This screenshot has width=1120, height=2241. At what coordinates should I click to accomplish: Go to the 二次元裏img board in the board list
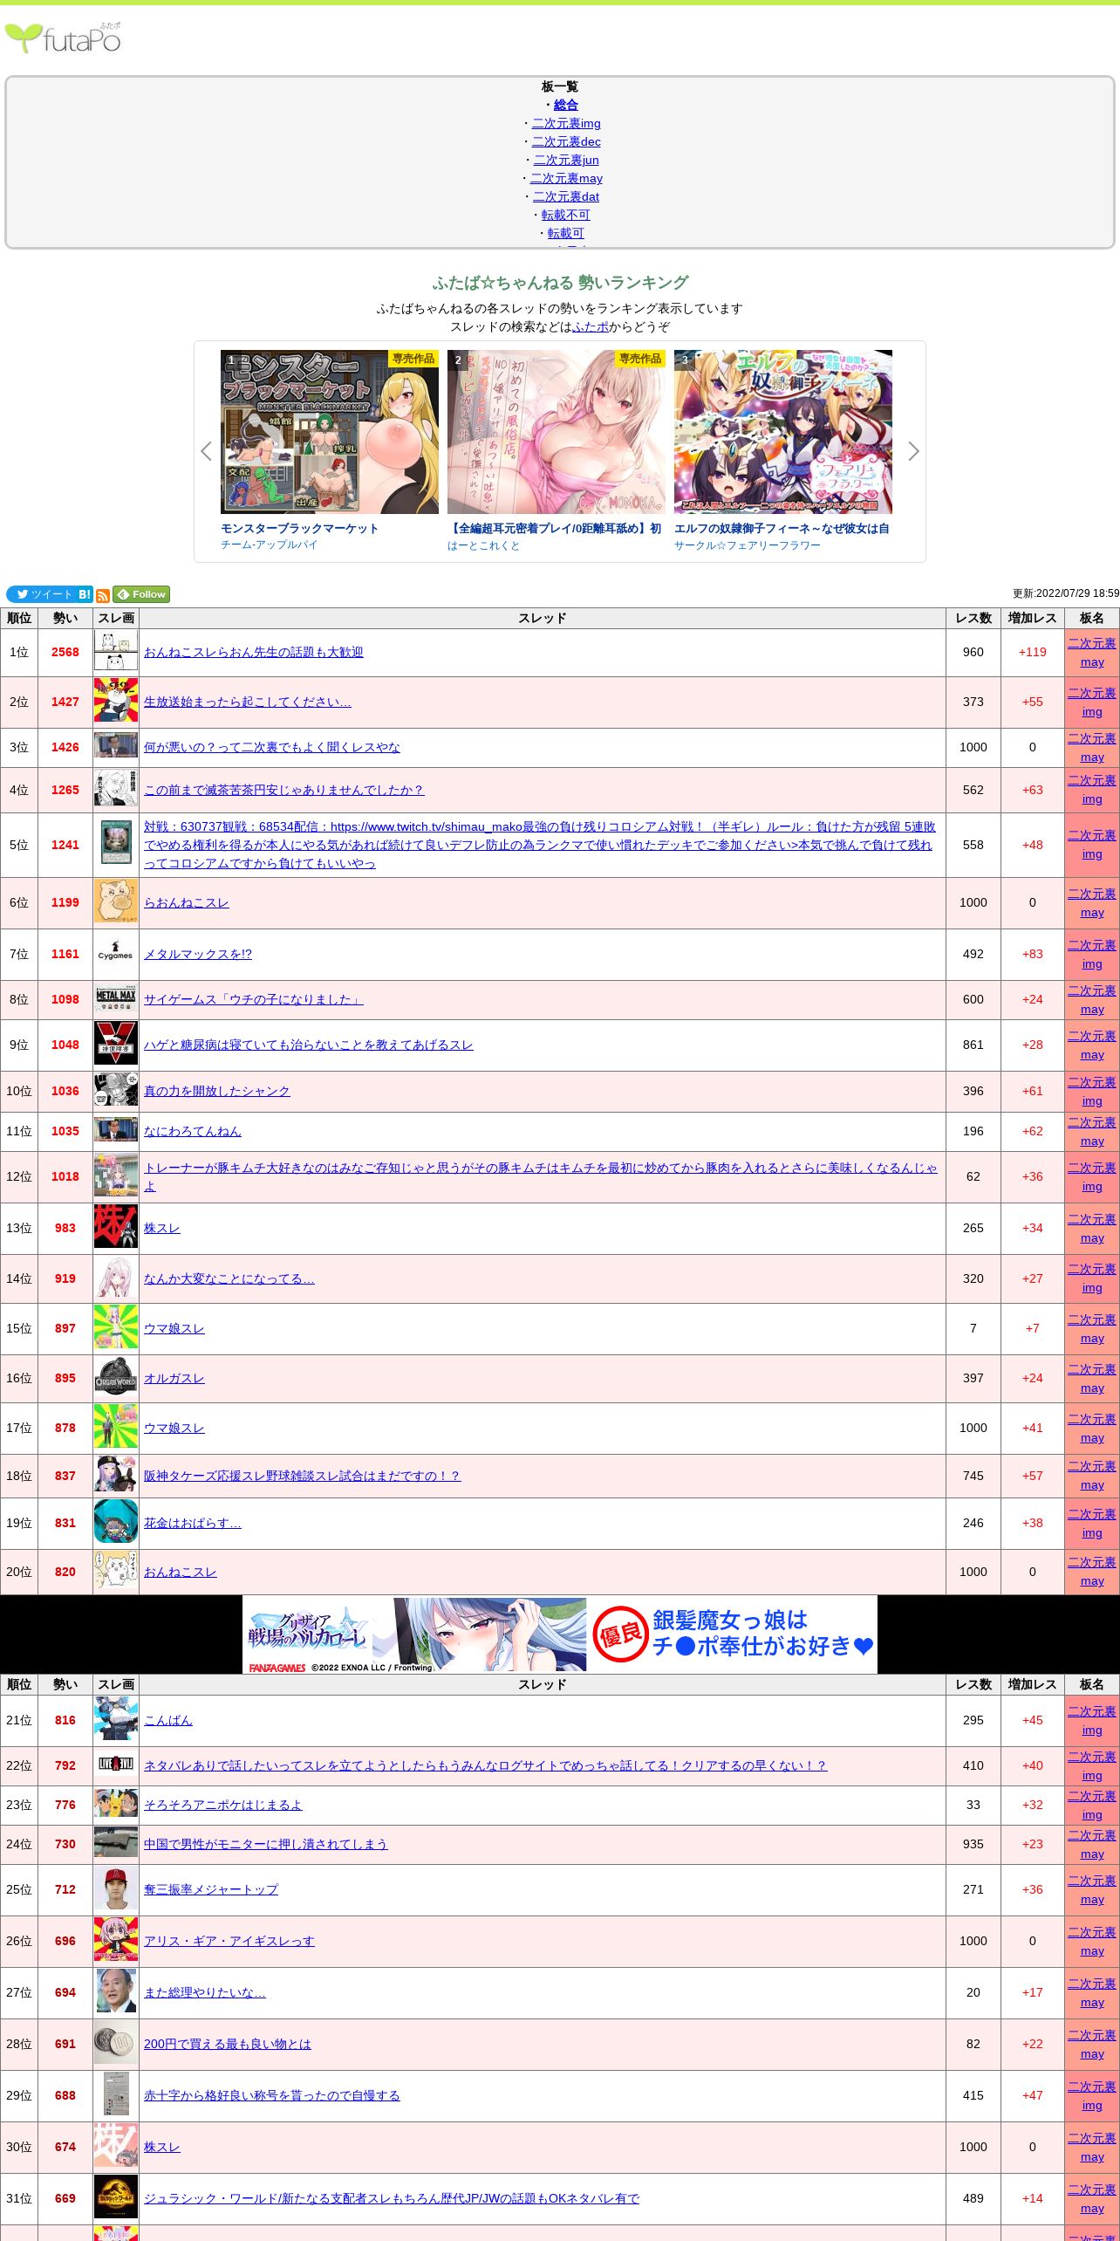566,123
